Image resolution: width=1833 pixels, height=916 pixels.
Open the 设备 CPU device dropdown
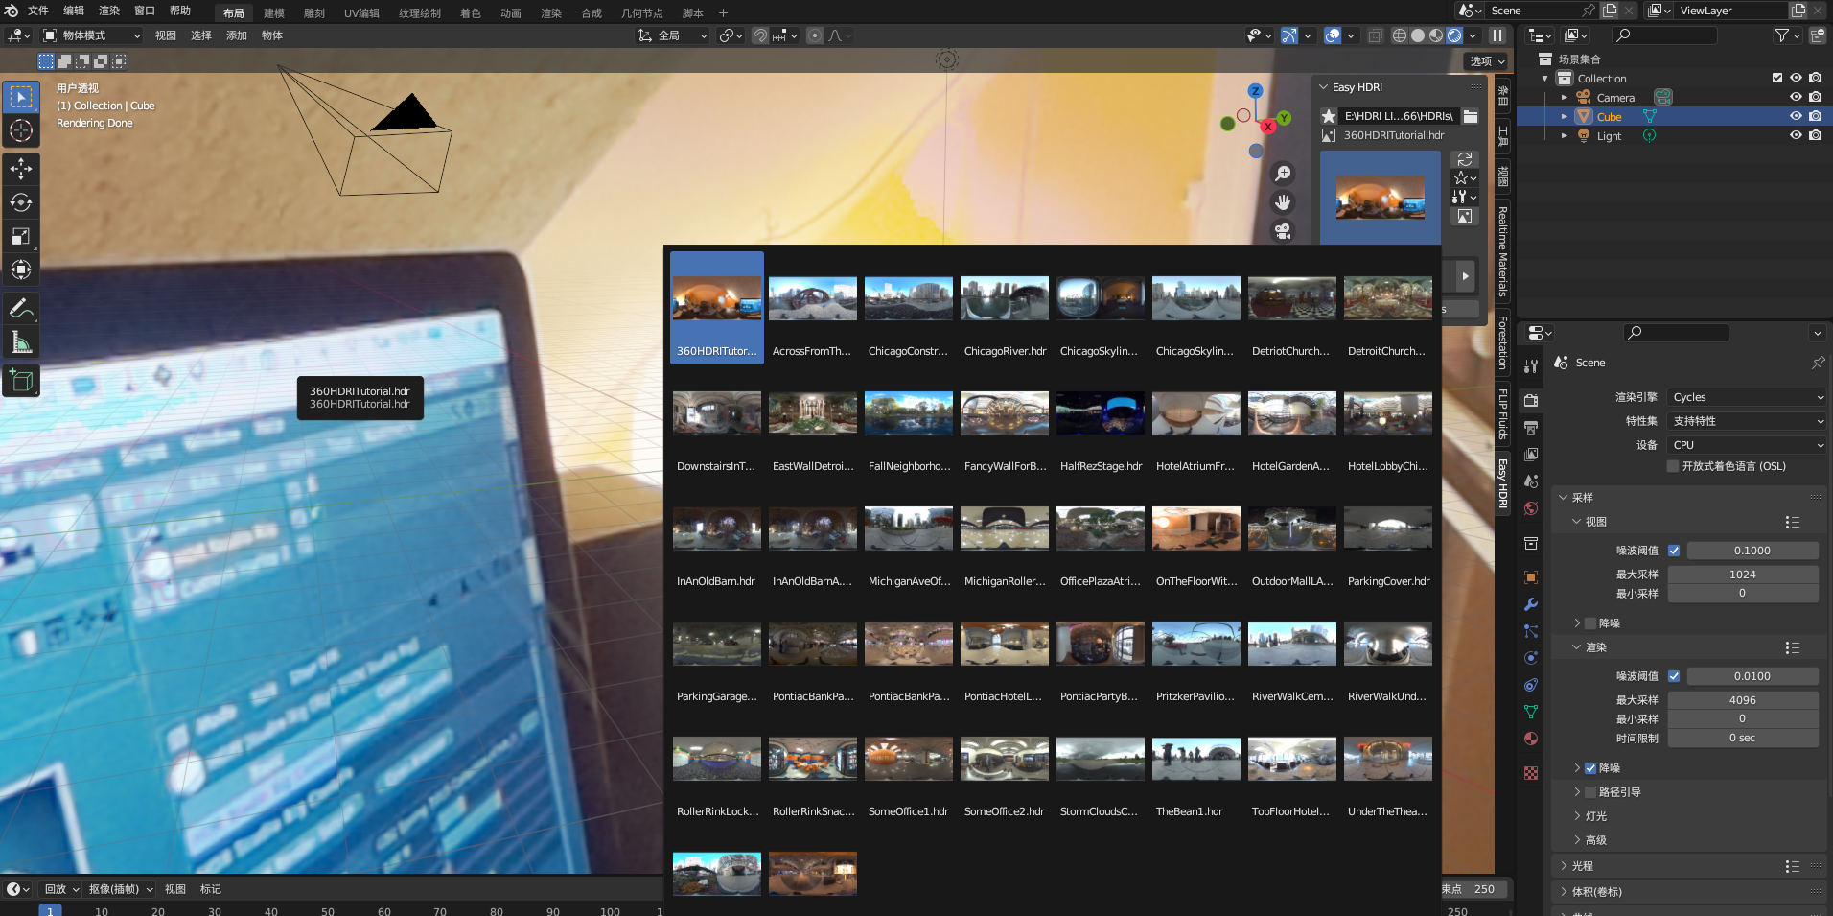(1747, 445)
